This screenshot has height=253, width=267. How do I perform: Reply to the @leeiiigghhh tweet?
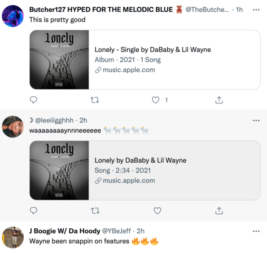[34, 211]
